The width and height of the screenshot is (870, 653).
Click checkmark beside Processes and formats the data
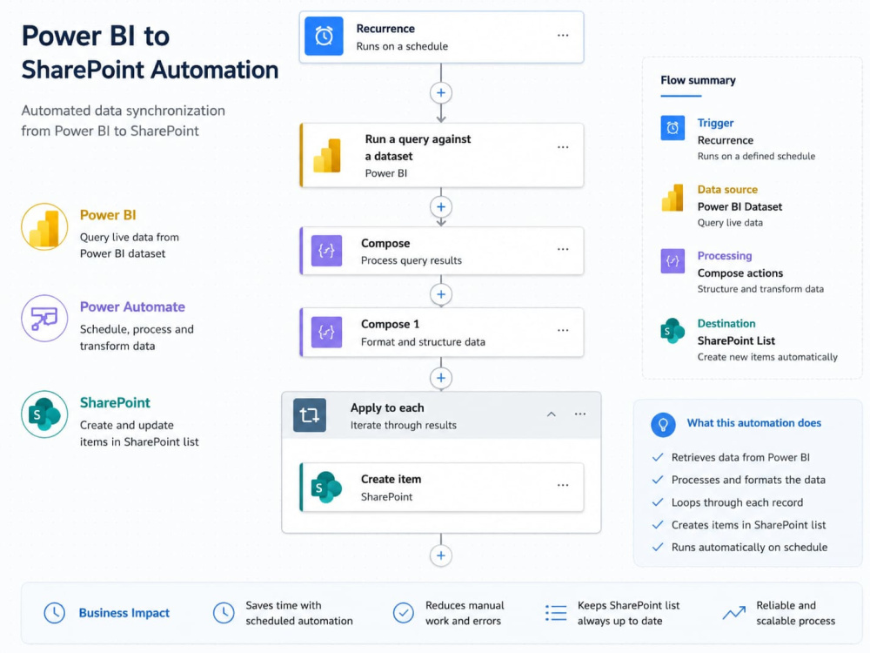(658, 480)
